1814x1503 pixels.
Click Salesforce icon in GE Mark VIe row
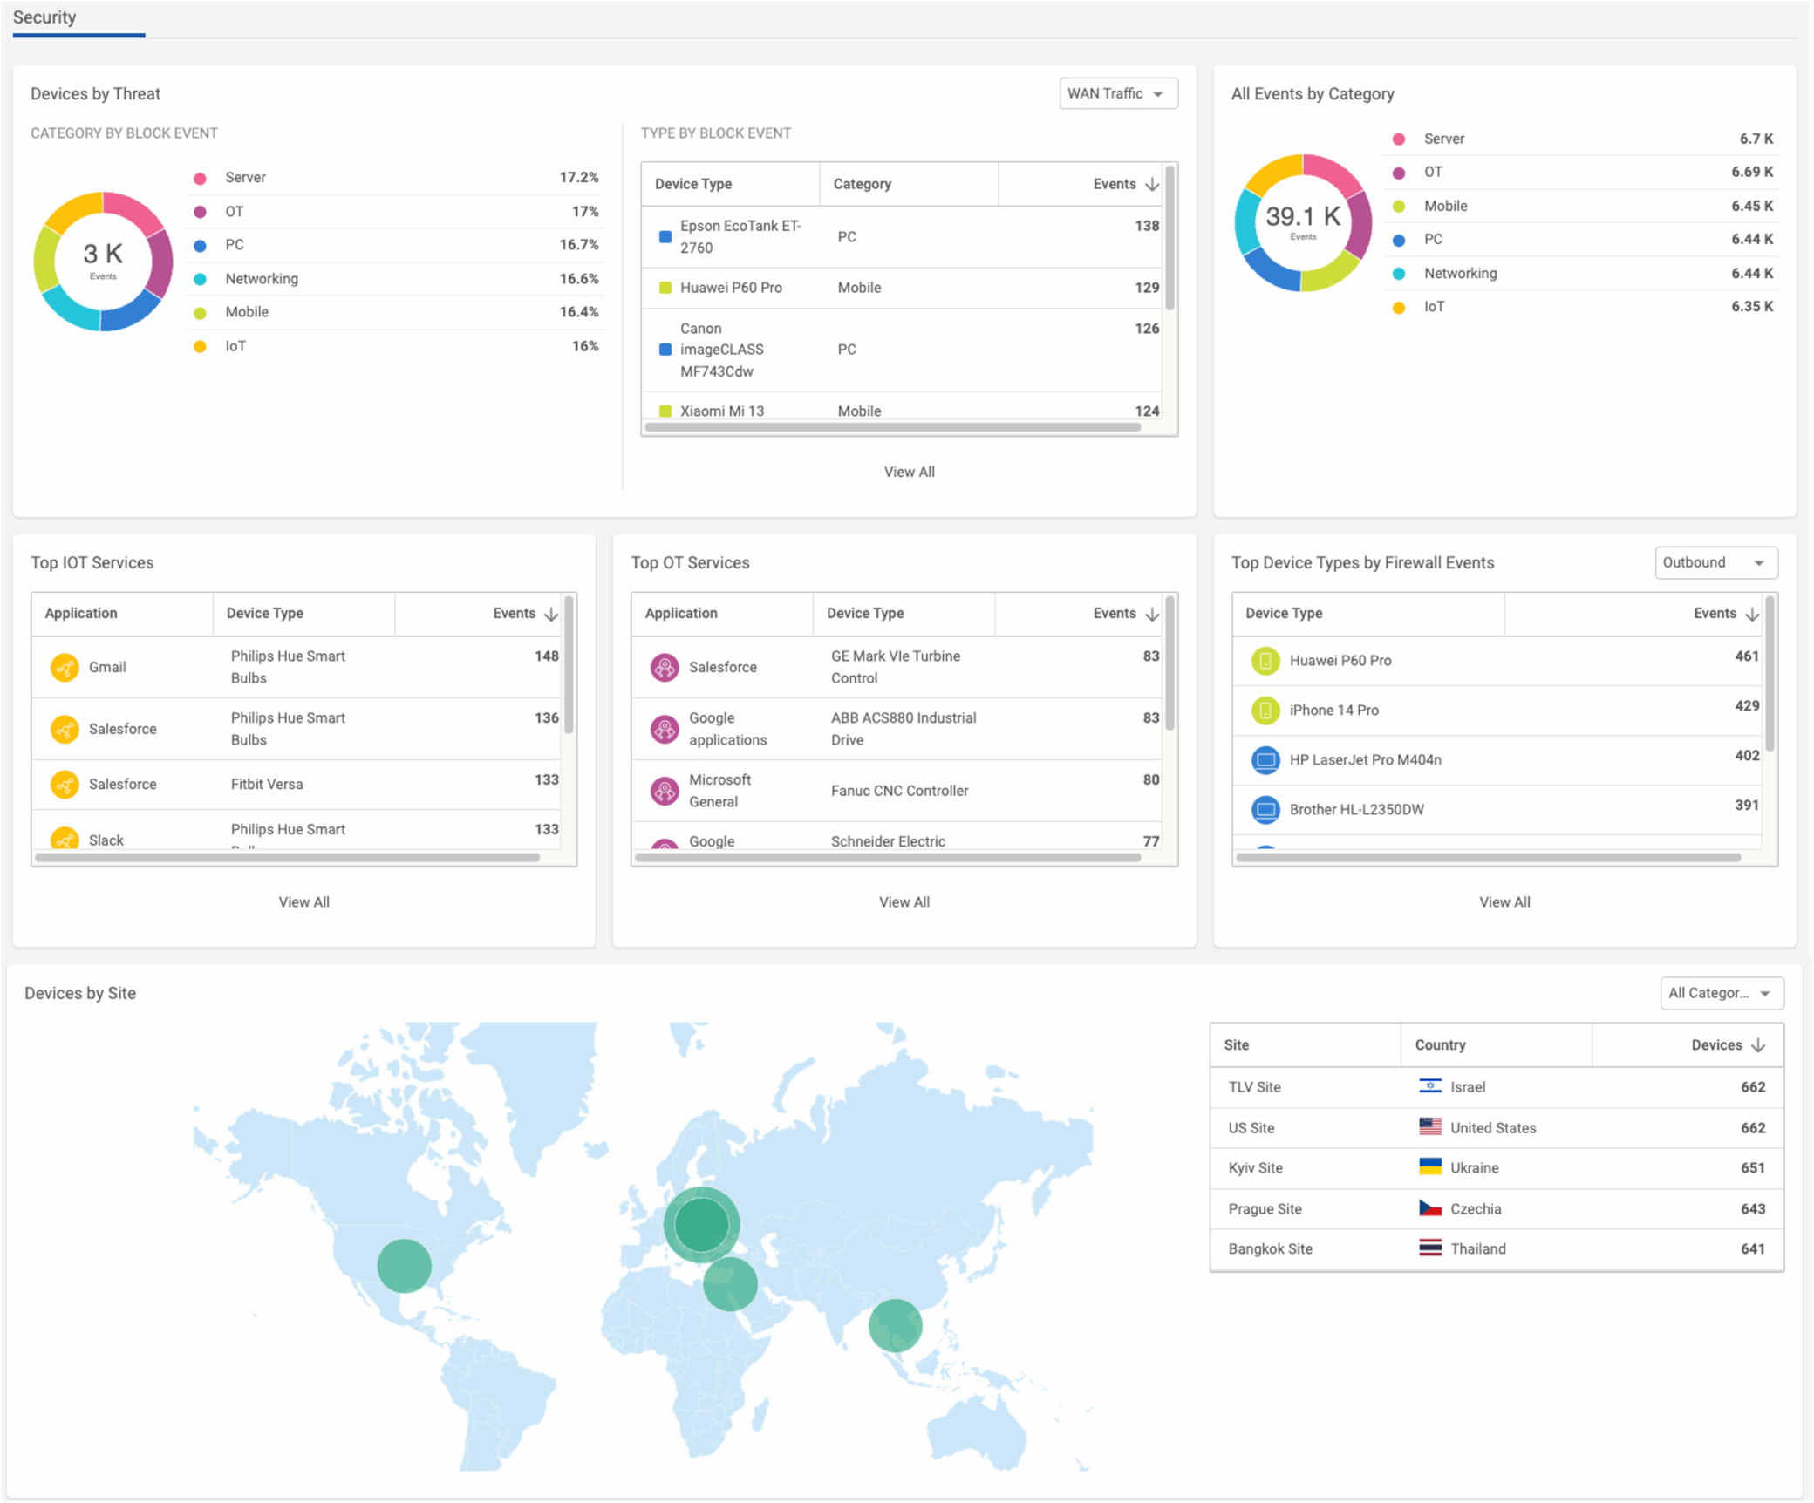point(665,667)
